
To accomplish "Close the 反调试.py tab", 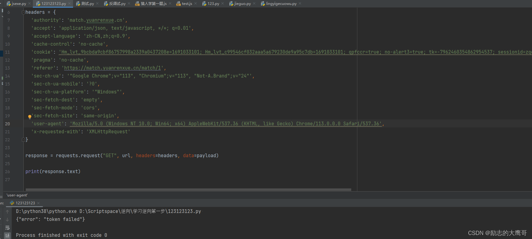I will [x=129, y=4].
